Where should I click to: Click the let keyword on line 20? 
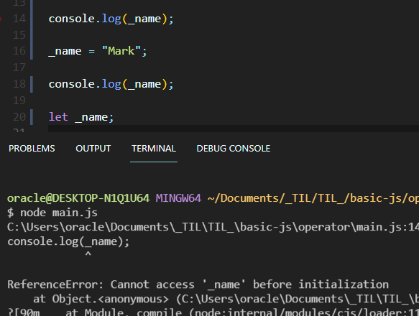[x=58, y=117]
